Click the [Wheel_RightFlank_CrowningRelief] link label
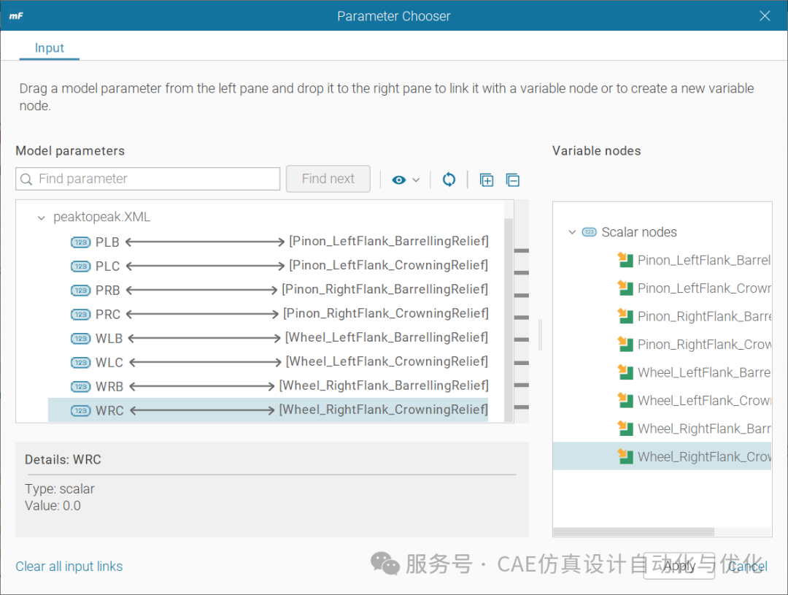The height and width of the screenshot is (595, 788). [384, 410]
